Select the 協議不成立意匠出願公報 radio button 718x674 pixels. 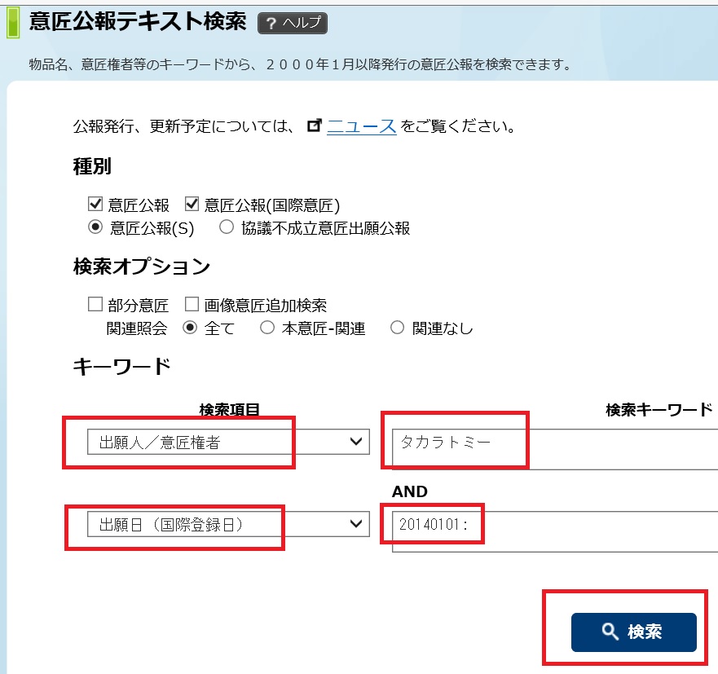[227, 227]
